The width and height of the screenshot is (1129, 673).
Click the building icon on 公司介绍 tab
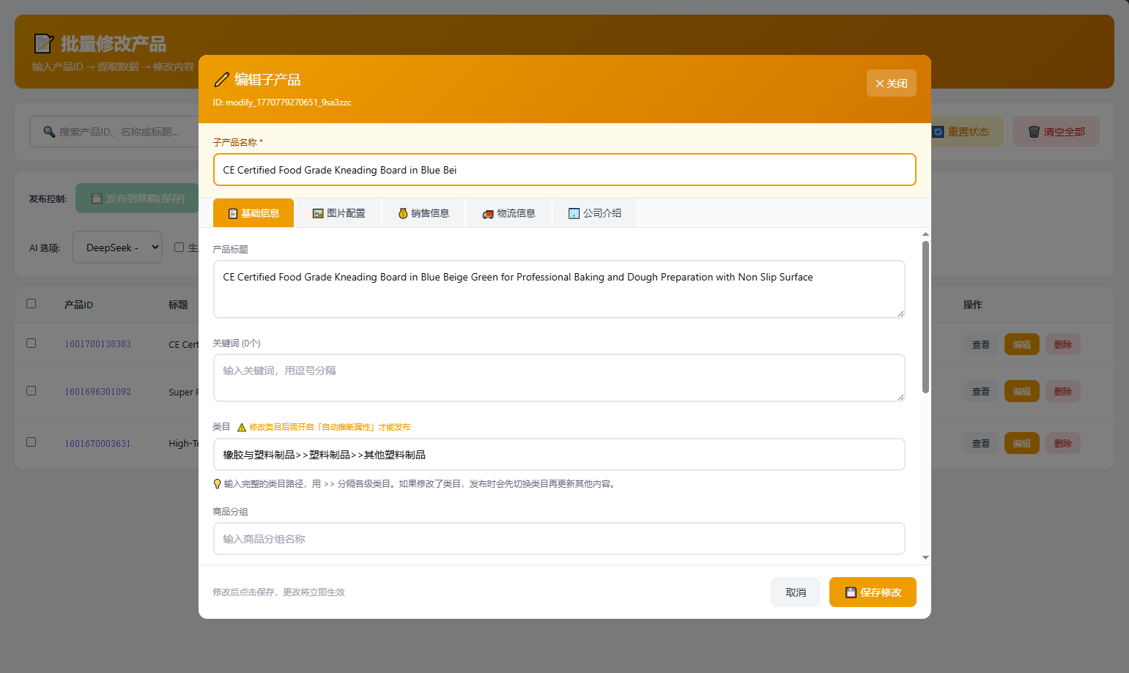coord(574,214)
